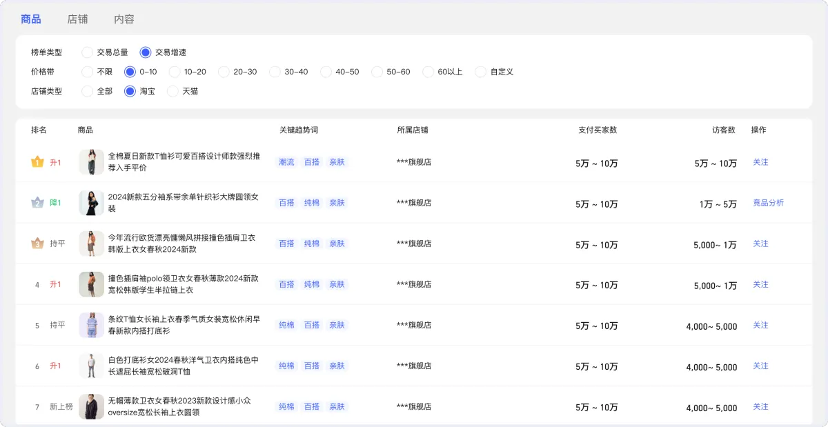Click the 纯棉 tag in rank 3 row

click(312, 244)
